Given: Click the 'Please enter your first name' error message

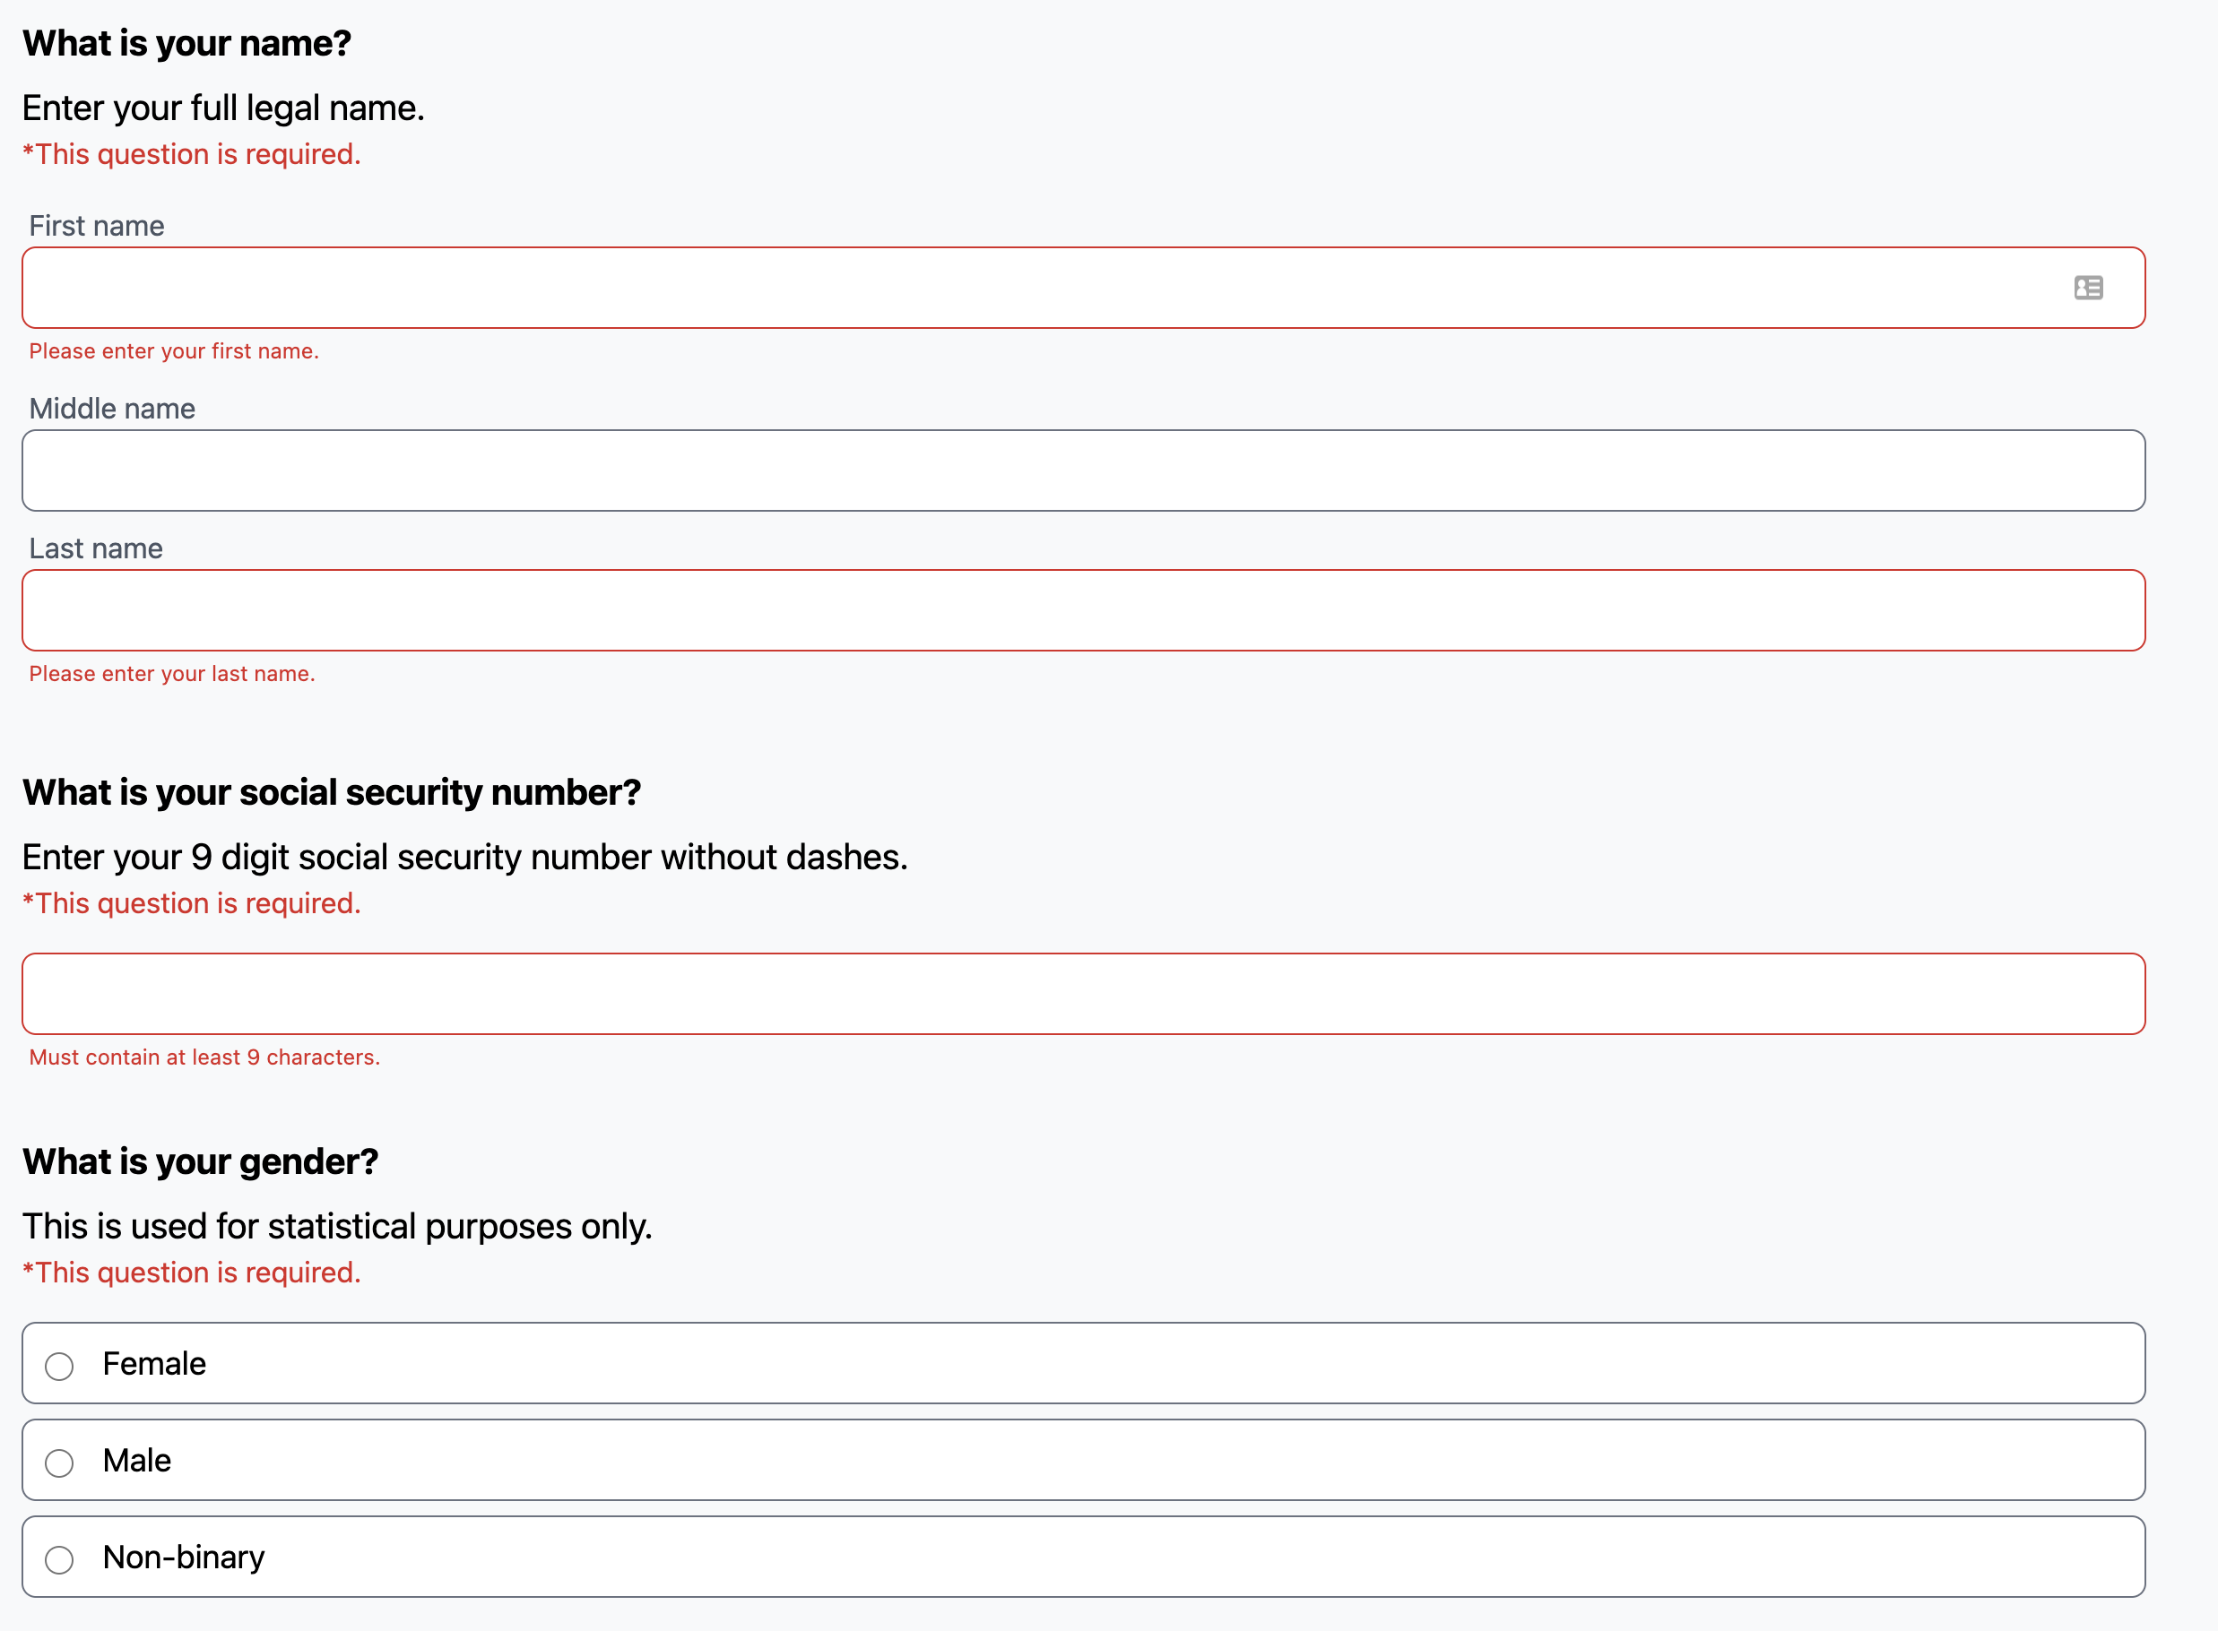Looking at the screenshot, I should [174, 350].
